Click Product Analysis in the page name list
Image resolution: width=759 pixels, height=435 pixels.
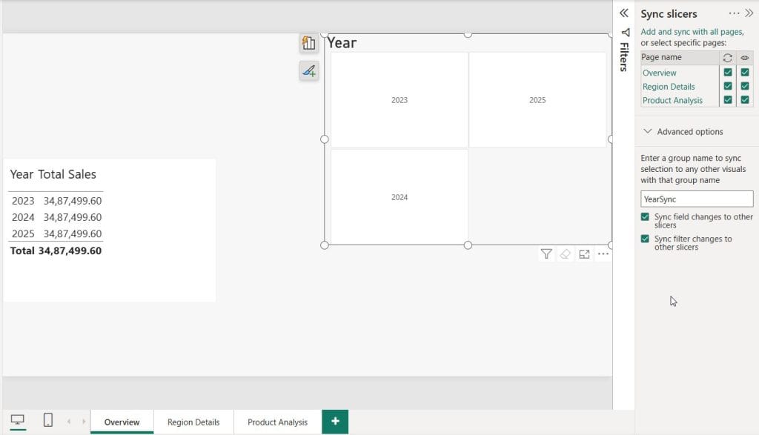[x=672, y=100]
